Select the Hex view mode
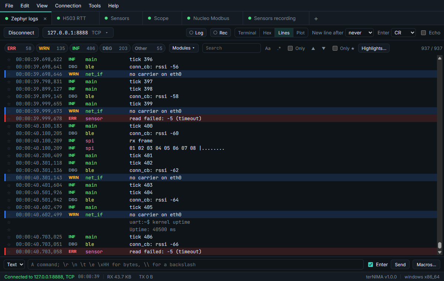Viewport: 444px width, 281px height. (x=267, y=33)
